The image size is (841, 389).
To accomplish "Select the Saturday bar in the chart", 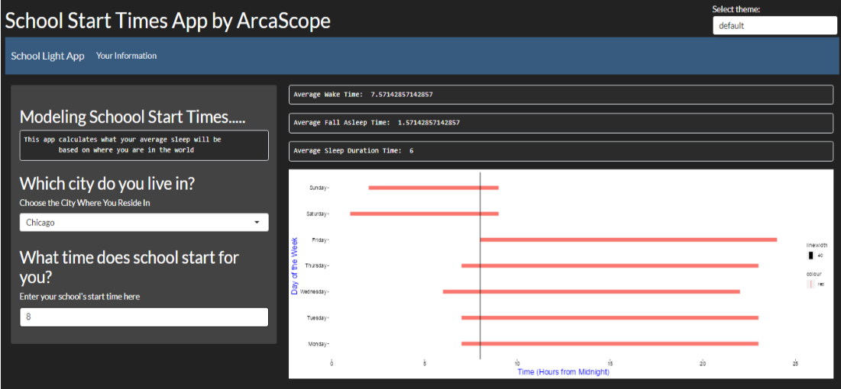I will (424, 214).
